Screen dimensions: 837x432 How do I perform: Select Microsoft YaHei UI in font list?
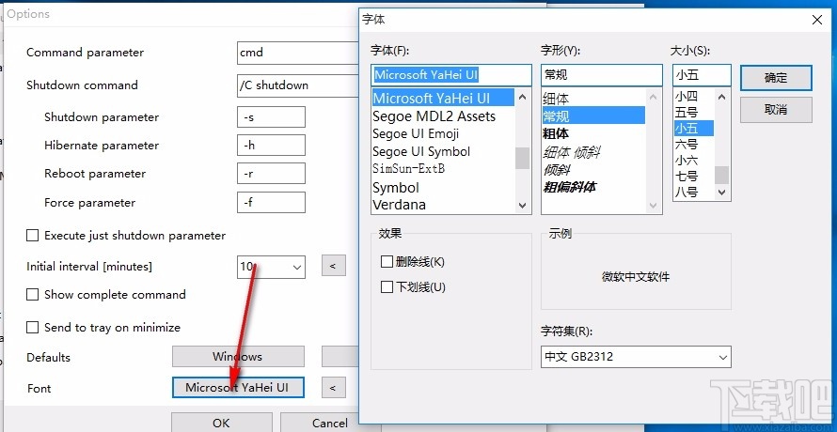pyautogui.click(x=443, y=98)
